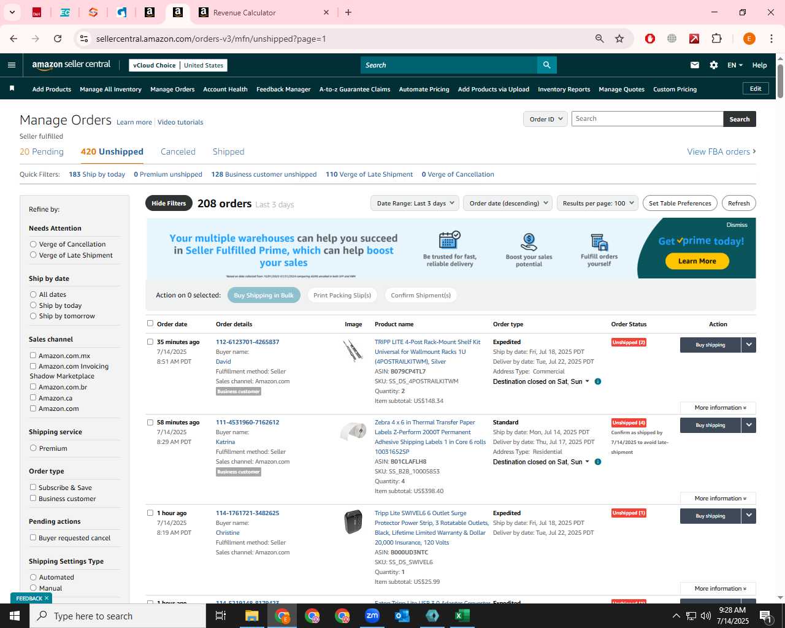Check the Business customer order type
The width and height of the screenshot is (785, 628).
tap(33, 498)
